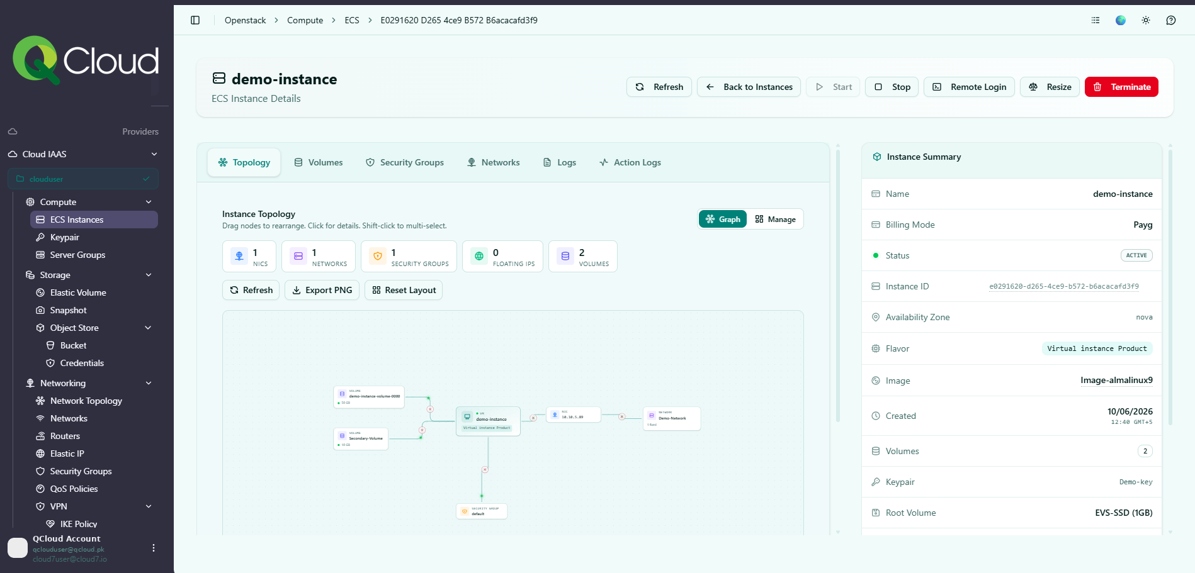Collapse the Compute section
This screenshot has height=573, width=1195.
point(149,202)
